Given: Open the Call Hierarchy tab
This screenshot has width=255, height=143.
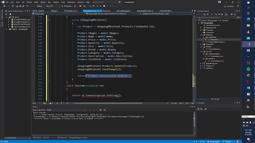Looking at the screenshot, I should coord(62,138).
